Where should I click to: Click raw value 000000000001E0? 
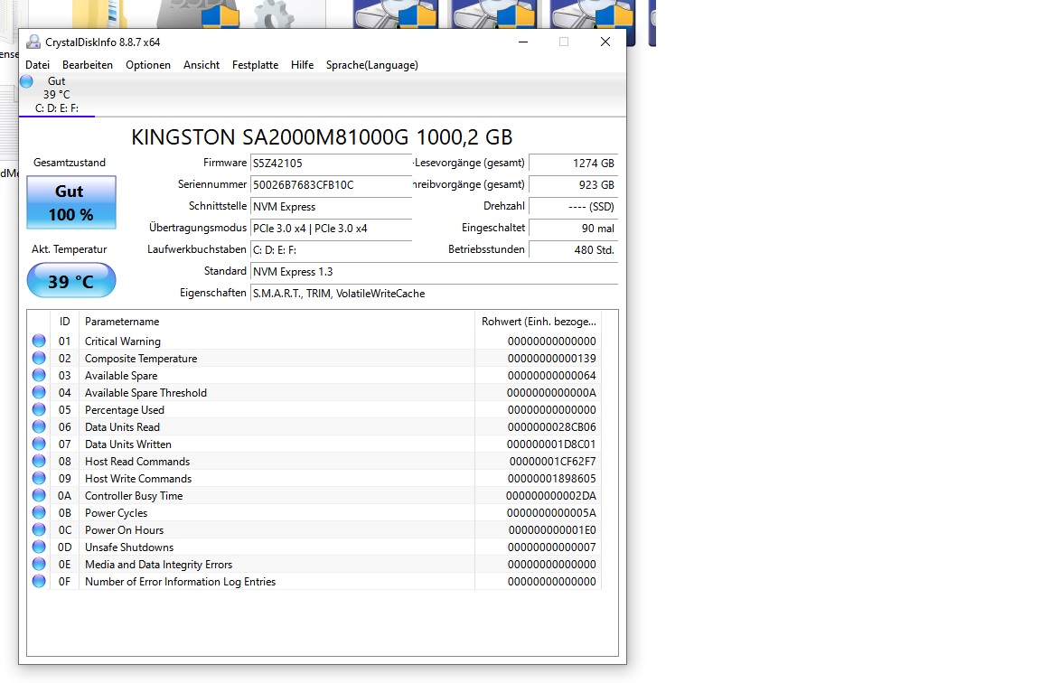[552, 530]
